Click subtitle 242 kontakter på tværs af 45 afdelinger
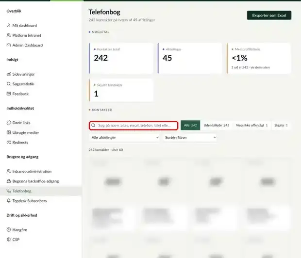The image size is (301, 258). coord(122,20)
